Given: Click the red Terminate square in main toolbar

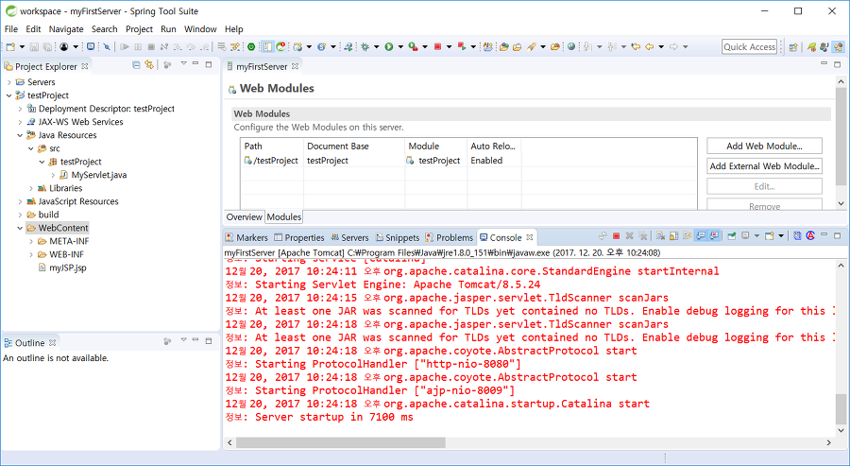Looking at the screenshot, I should [437, 46].
